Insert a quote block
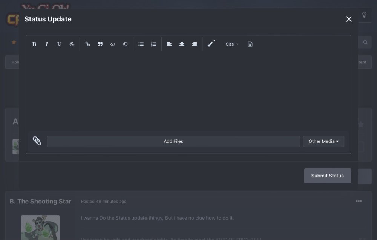 click(x=100, y=44)
